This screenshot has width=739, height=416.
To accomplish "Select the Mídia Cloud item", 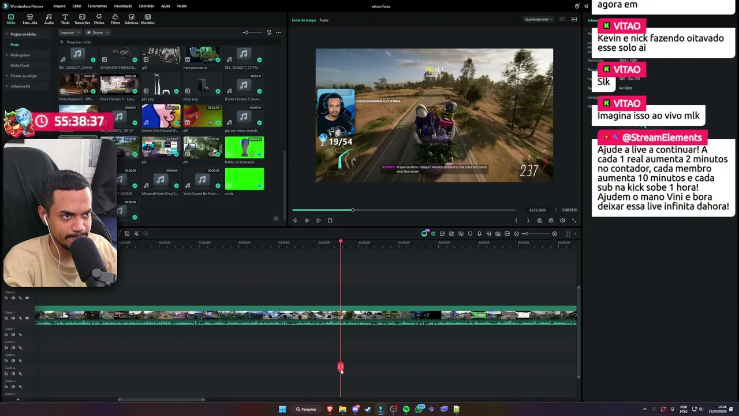I will (x=20, y=65).
